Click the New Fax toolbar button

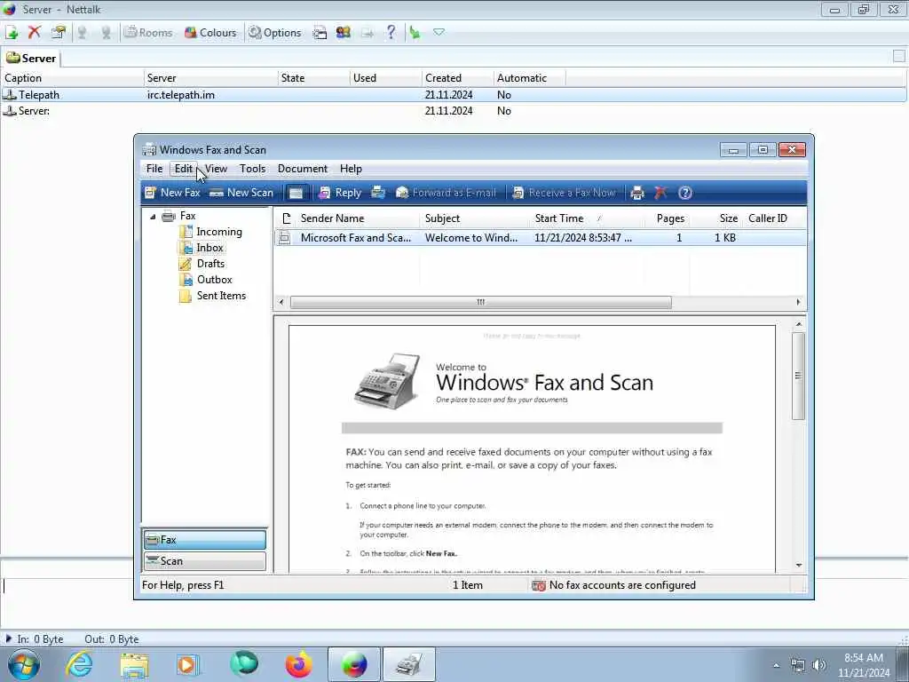[x=173, y=193]
